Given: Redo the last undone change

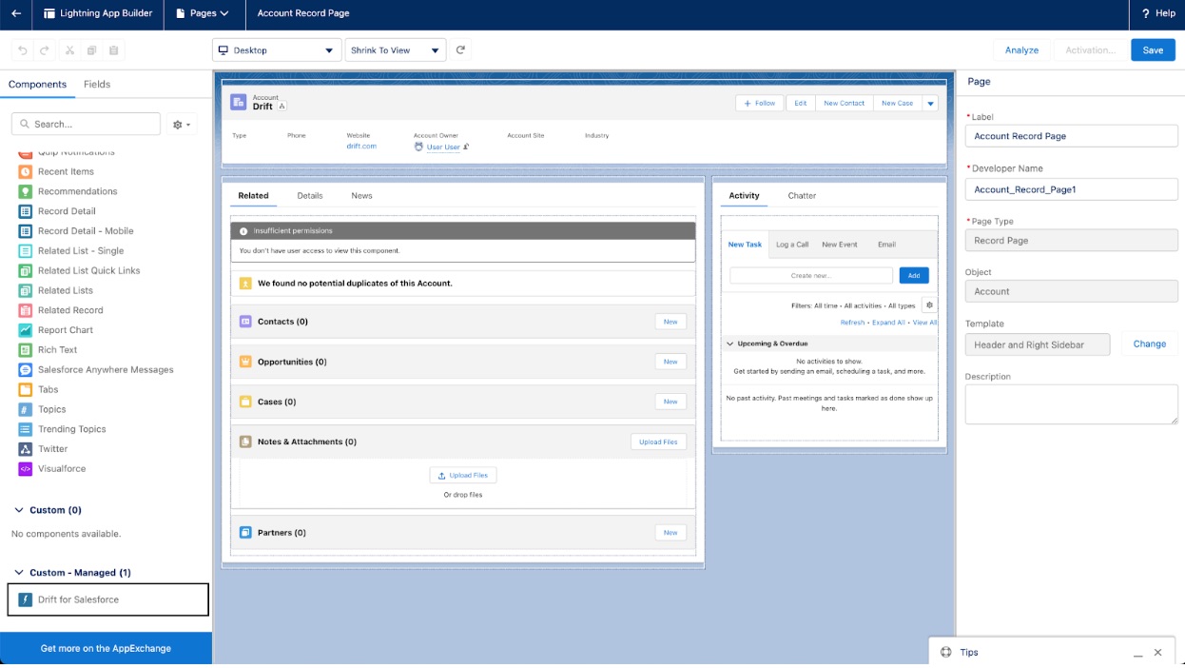Looking at the screenshot, I should click(44, 50).
